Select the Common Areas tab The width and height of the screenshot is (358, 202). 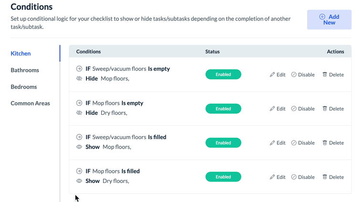[x=30, y=103]
